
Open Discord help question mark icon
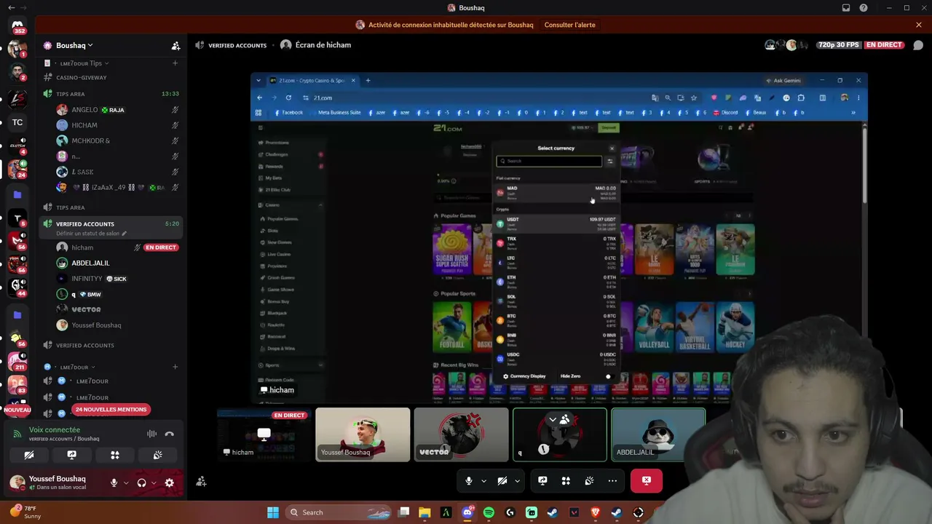click(x=864, y=8)
